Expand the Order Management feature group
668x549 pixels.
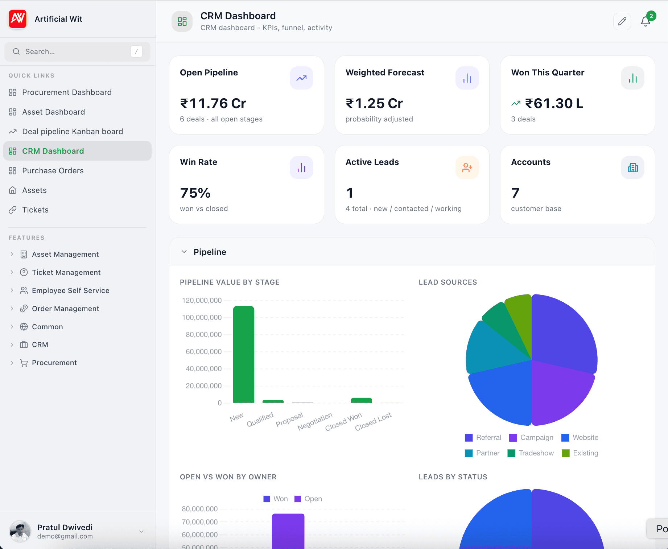coord(12,309)
